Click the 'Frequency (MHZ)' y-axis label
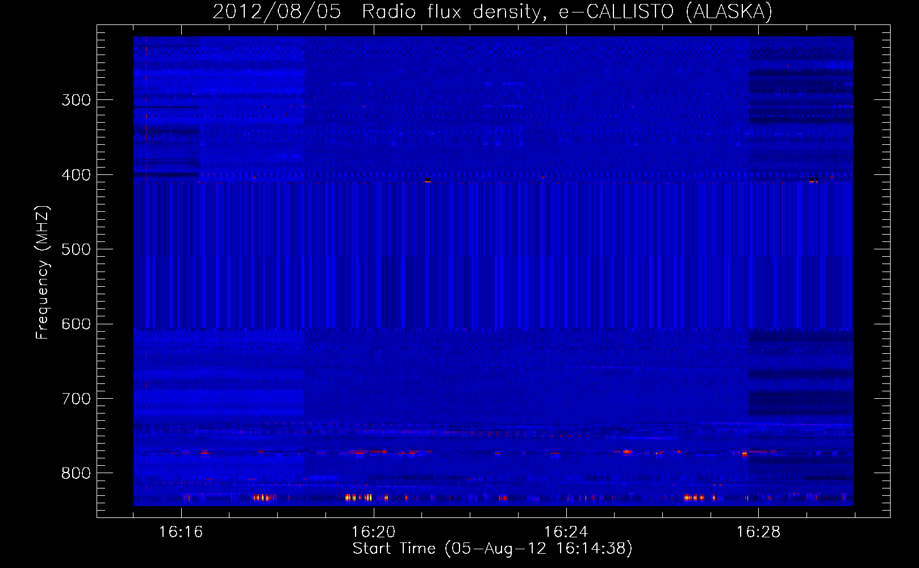Image resolution: width=919 pixels, height=568 pixels. tap(43, 273)
